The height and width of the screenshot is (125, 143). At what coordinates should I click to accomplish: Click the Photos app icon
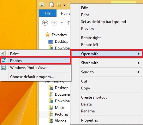(3, 61)
